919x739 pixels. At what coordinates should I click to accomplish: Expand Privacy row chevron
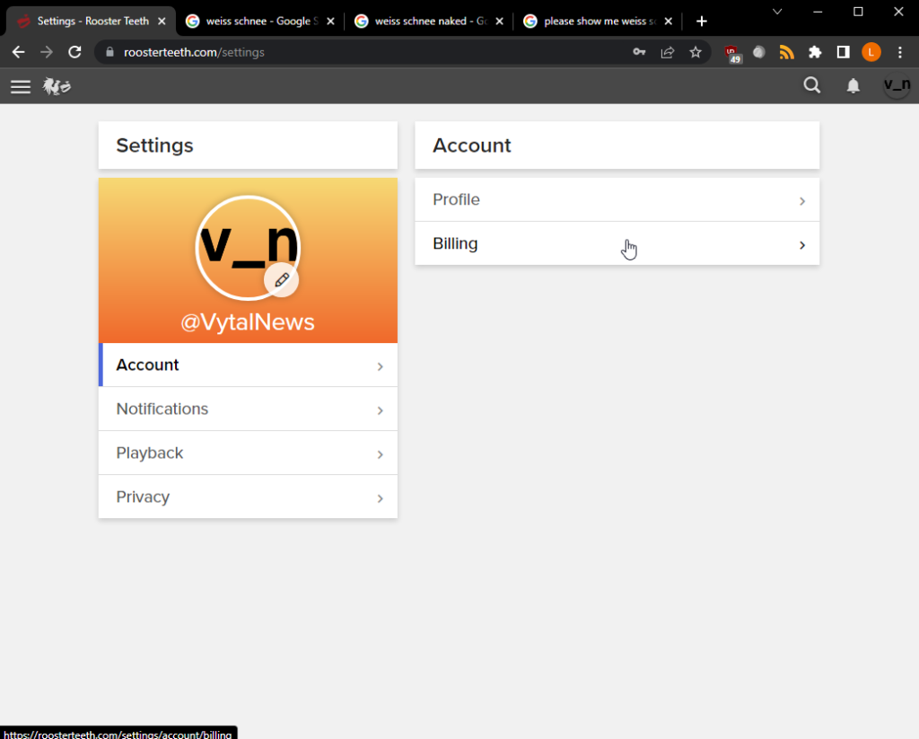[x=380, y=498]
